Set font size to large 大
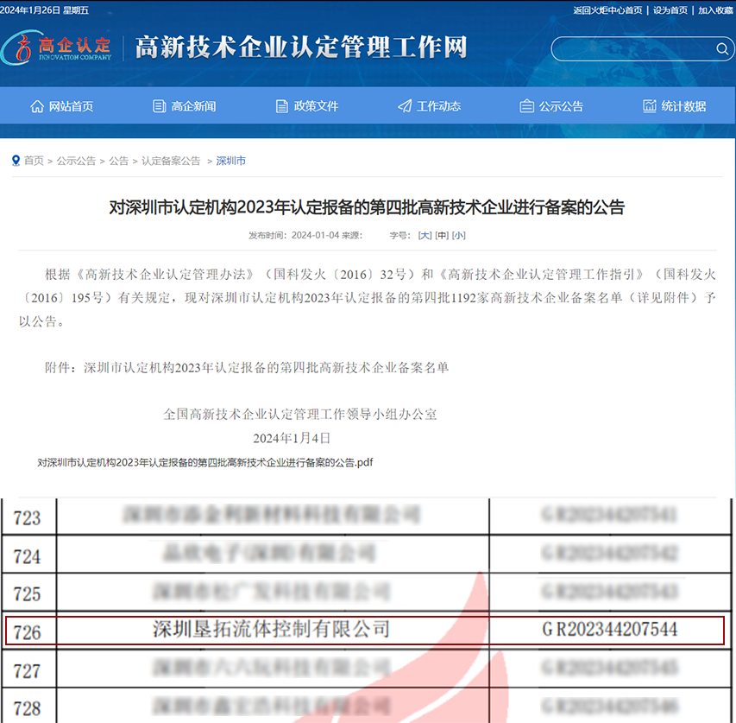 (425, 235)
